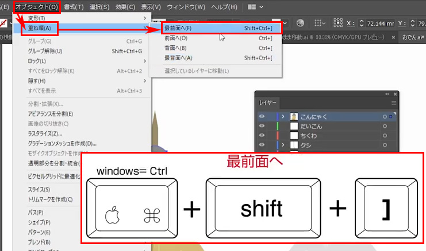
Task: Click the だいこん layer thumbnail
Action: point(294,126)
